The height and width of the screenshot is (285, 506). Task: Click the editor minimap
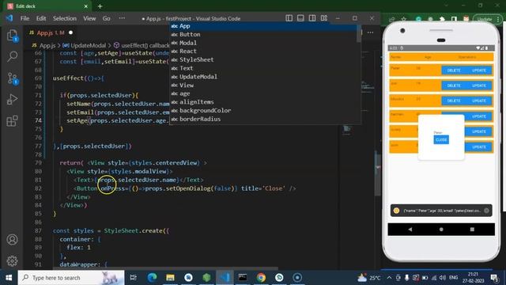pos(357,129)
